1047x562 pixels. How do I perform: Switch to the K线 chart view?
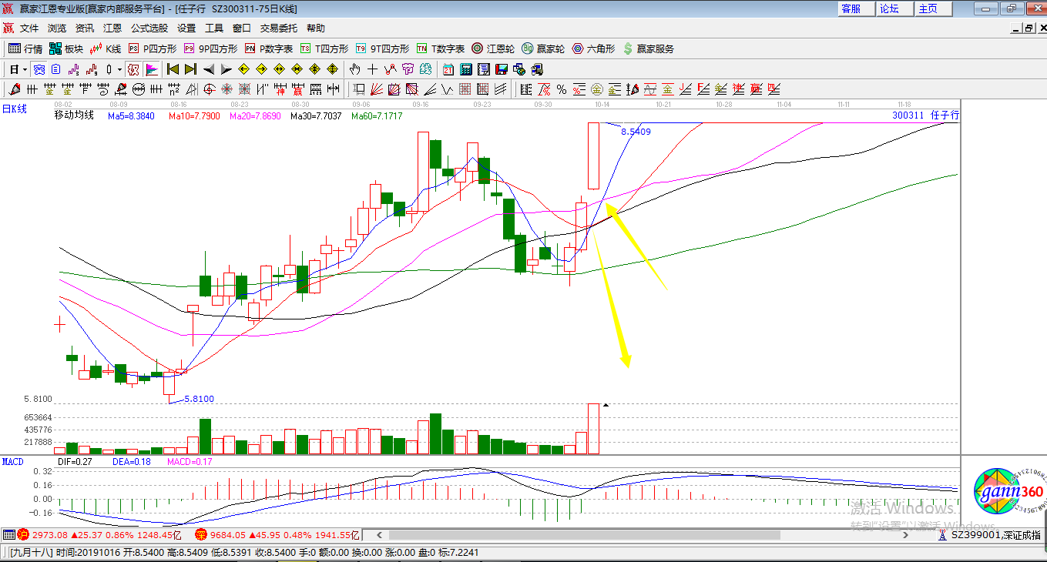[106, 49]
